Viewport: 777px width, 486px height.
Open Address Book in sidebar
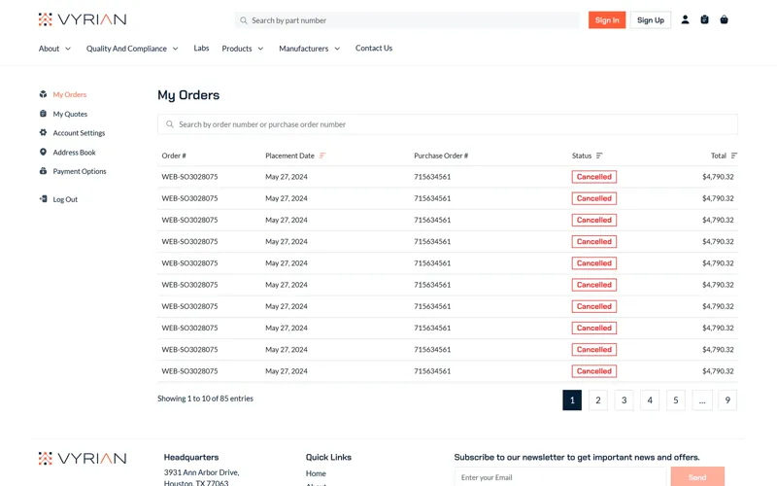coord(75,153)
